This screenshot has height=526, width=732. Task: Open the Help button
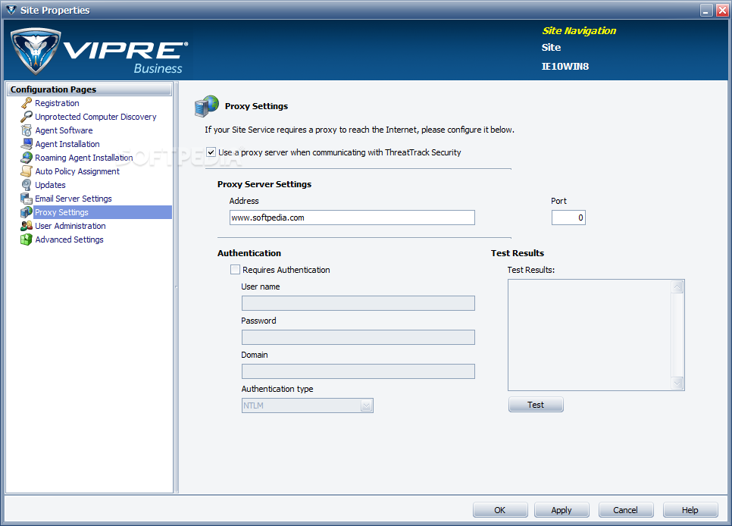(690, 509)
